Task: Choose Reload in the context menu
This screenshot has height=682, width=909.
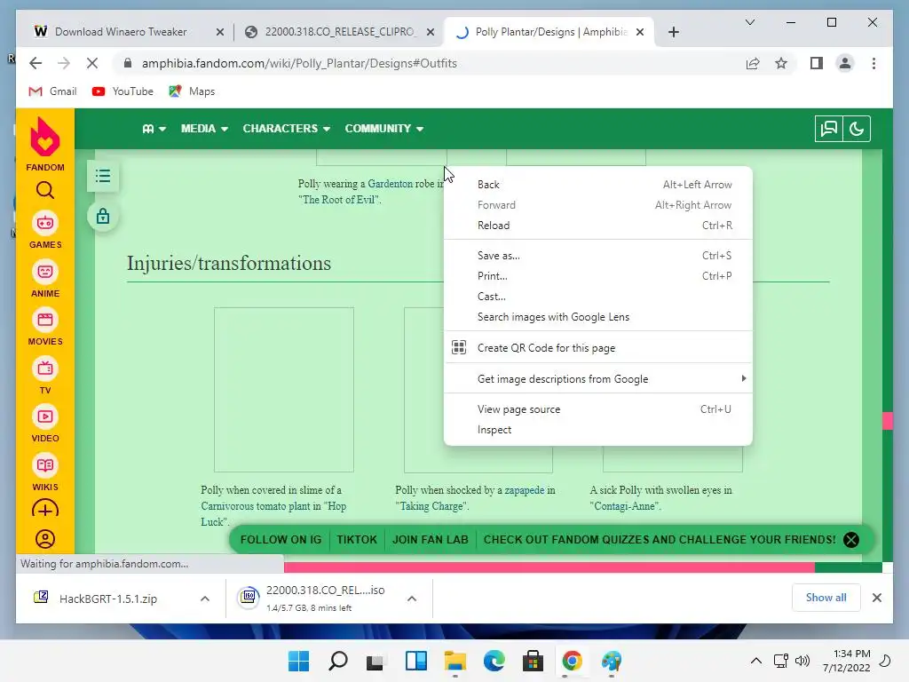Action: click(597, 226)
